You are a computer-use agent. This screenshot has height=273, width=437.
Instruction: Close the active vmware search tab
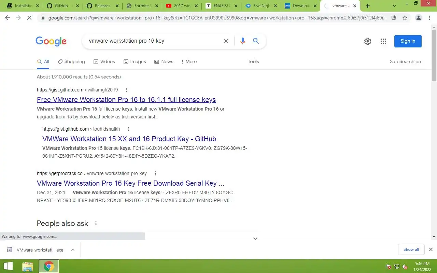coord(354,6)
